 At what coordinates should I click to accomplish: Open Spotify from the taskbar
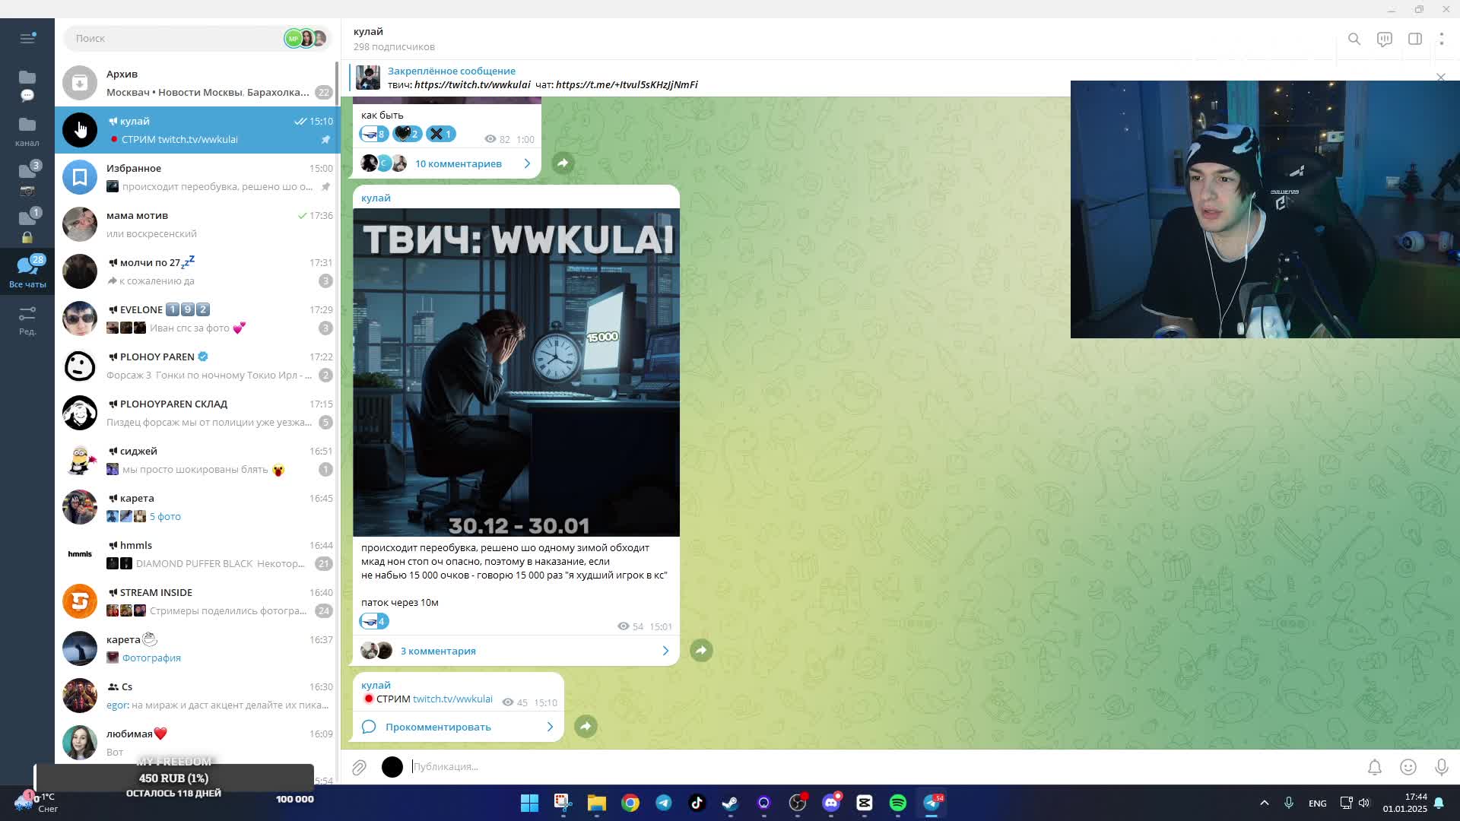898,803
